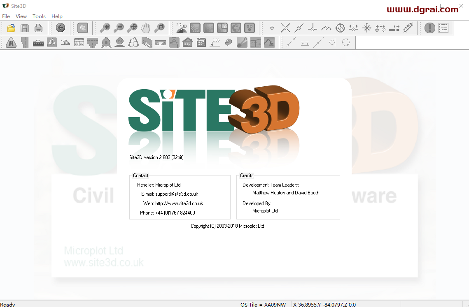The width and height of the screenshot is (469, 307).
Task: Select the two-point distance snap icon
Action: [380, 28]
